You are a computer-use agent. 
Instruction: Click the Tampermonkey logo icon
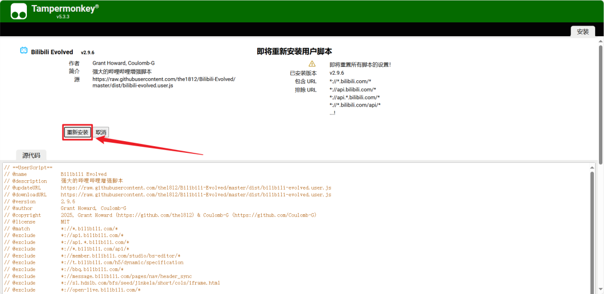[19, 11]
